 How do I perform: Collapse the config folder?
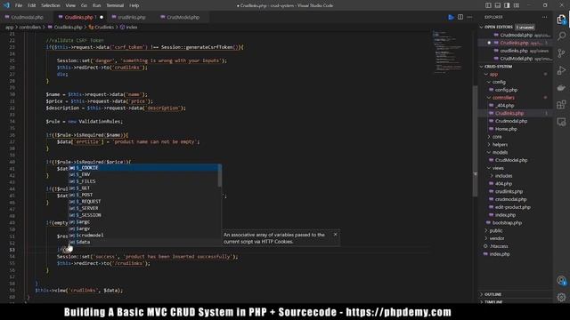click(489, 82)
